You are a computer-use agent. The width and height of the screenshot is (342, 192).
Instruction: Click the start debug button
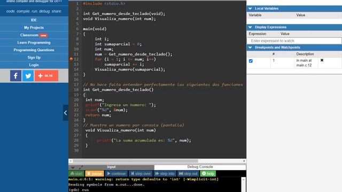click(x=76, y=173)
